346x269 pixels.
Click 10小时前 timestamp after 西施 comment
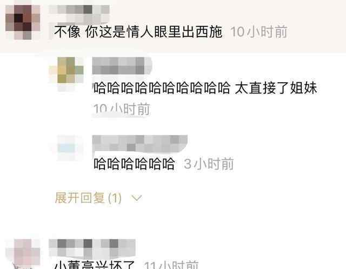[259, 32]
